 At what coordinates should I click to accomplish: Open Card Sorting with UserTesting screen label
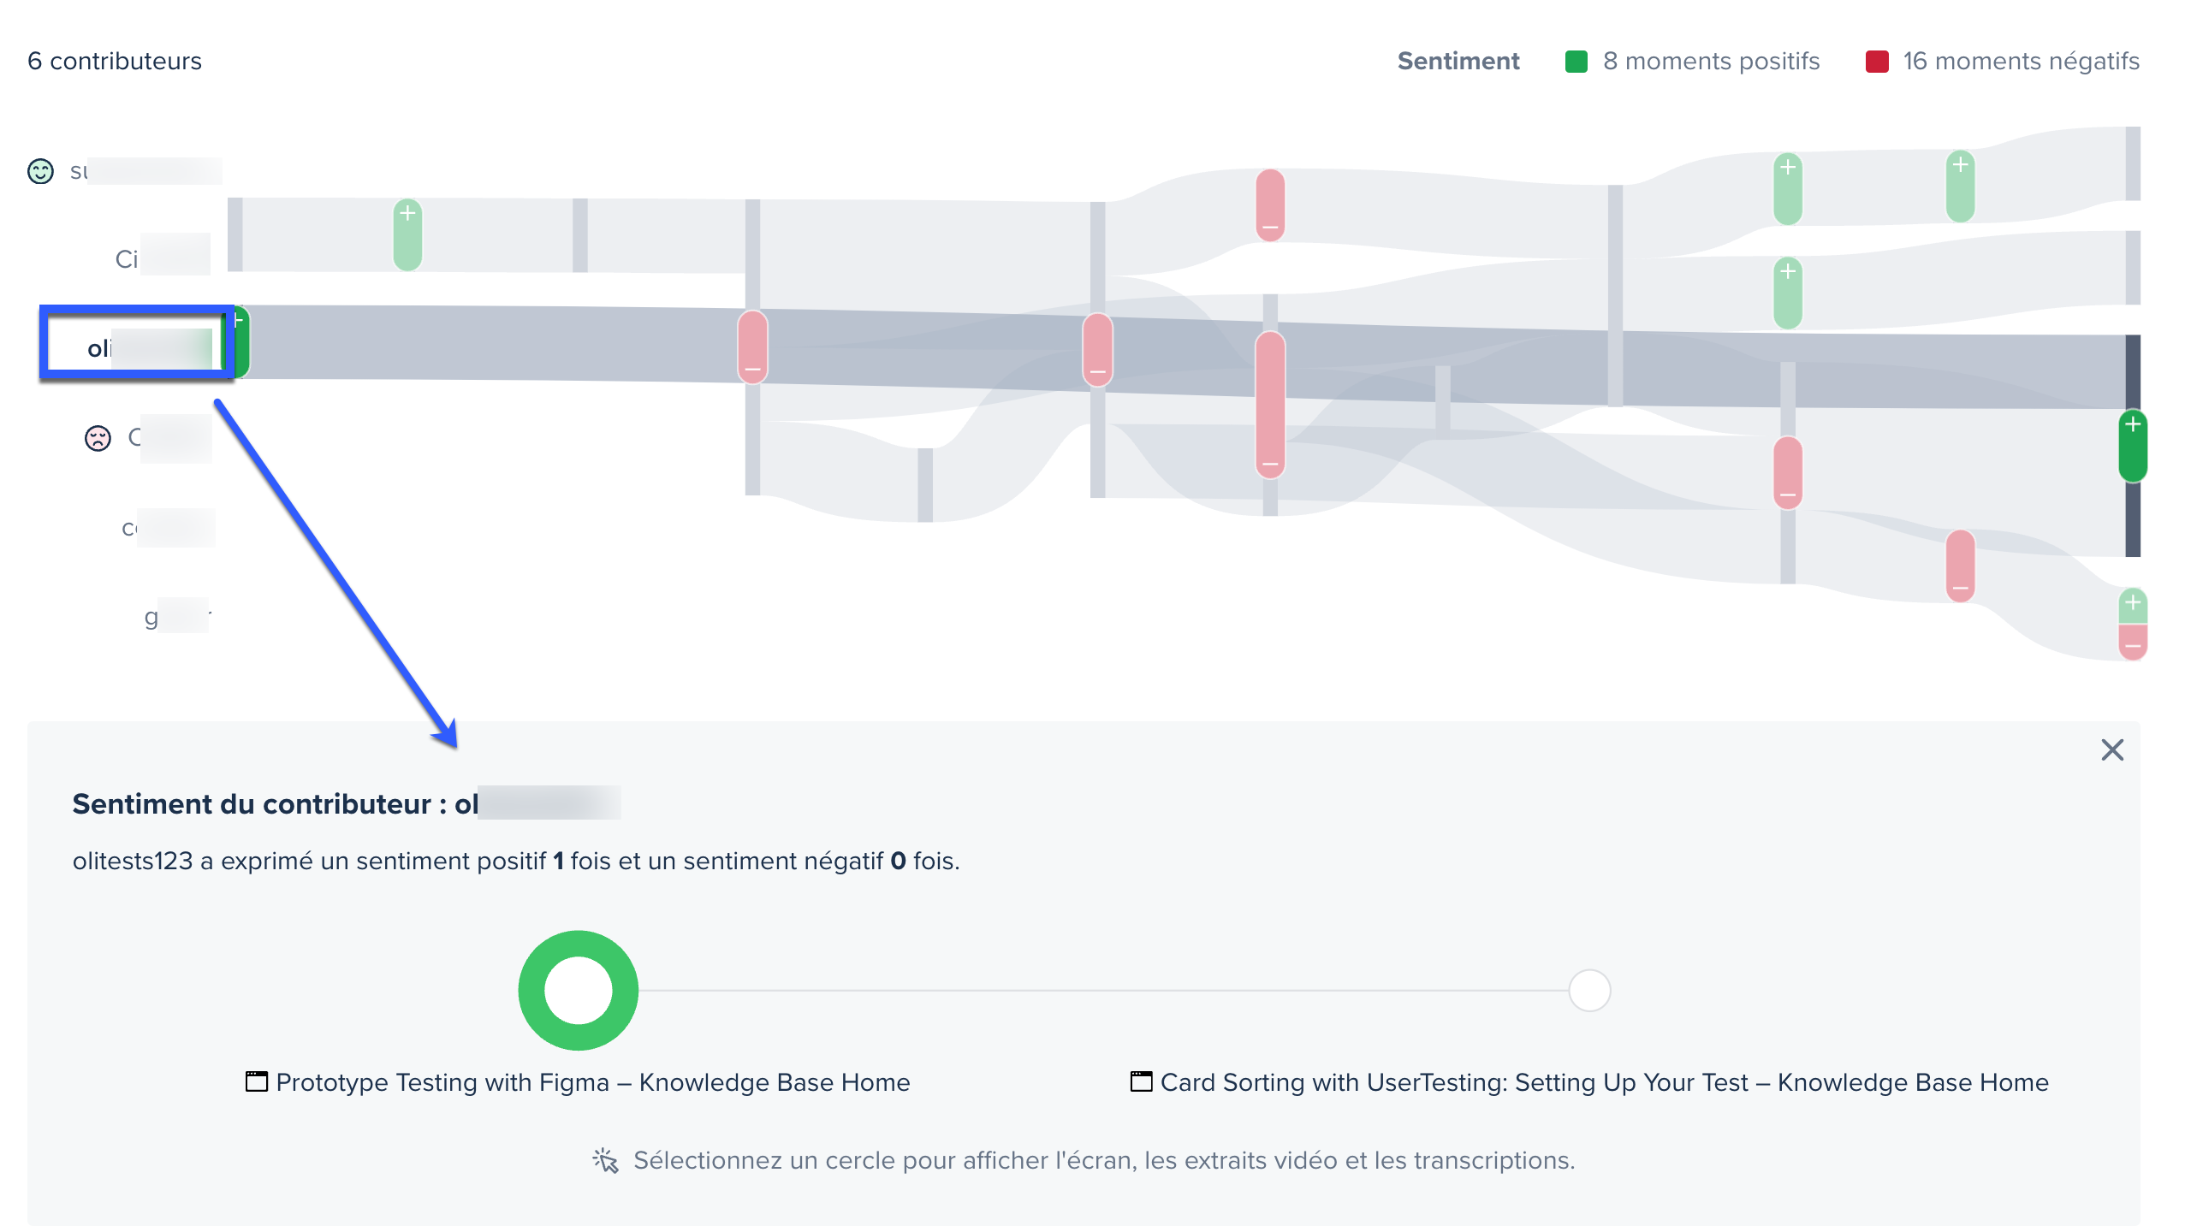point(1604,1082)
